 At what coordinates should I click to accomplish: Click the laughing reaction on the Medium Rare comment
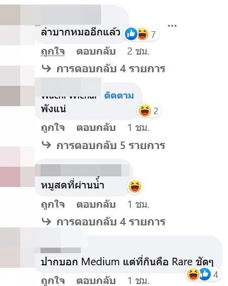[193, 274]
